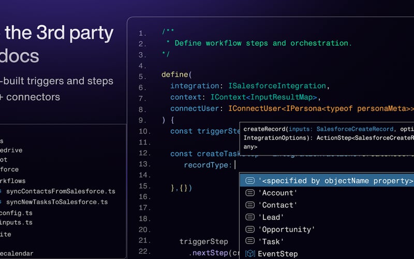Click line number 13 in the gutter
This screenshot has height=259, width=414.
(x=144, y=164)
